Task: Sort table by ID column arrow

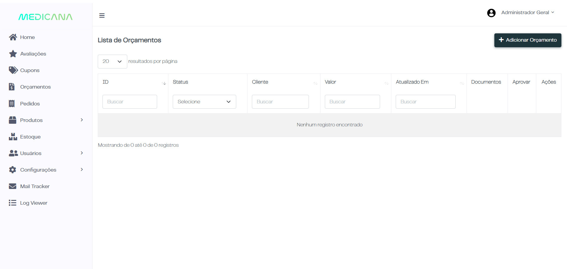Action: 164,84
